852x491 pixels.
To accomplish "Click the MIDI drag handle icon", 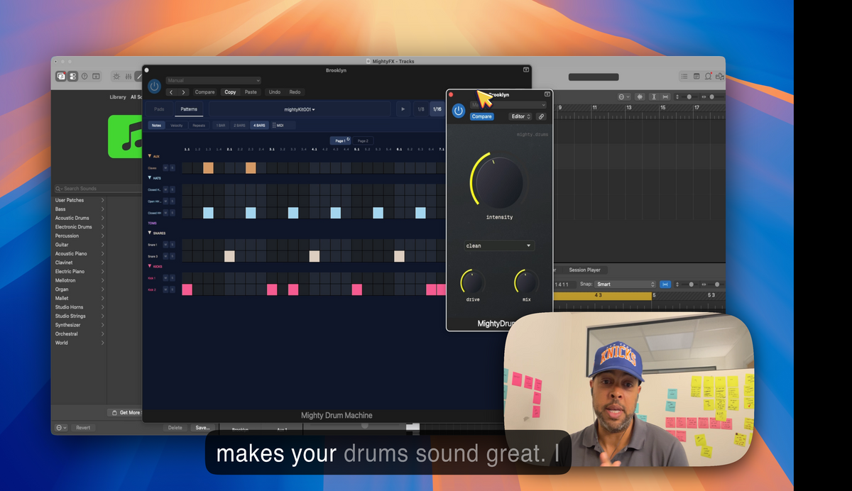I will [274, 125].
